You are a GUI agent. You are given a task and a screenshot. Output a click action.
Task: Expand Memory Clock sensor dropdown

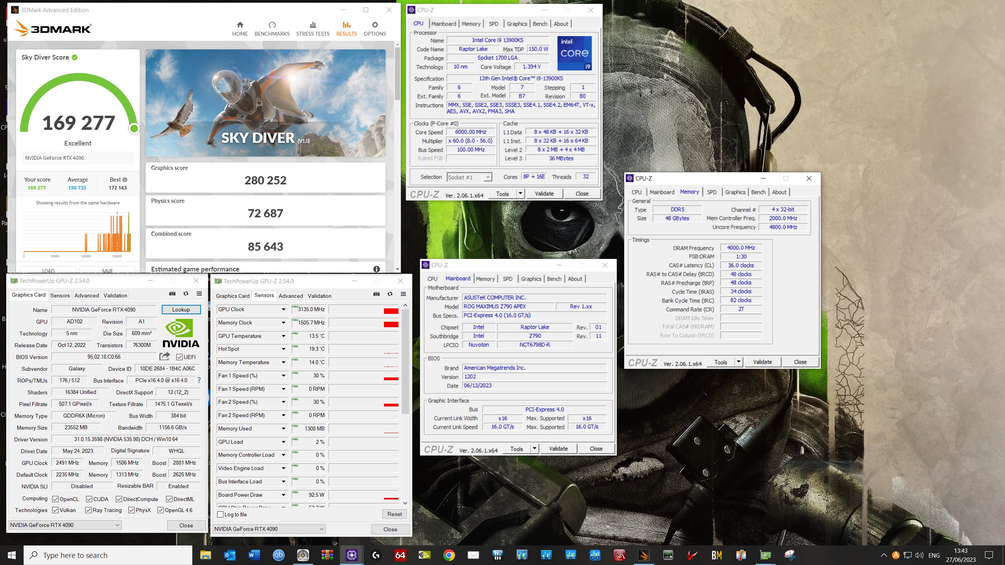coord(283,323)
